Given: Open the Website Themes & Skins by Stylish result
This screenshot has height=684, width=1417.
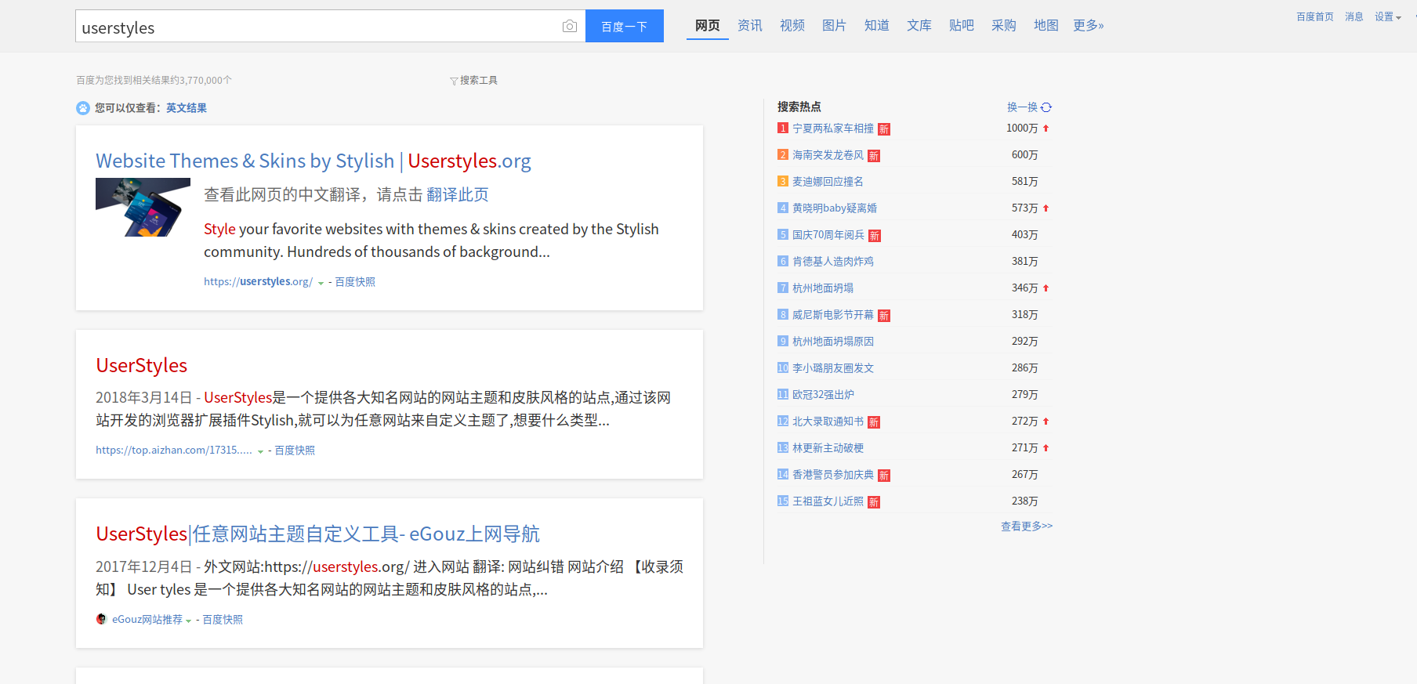Looking at the screenshot, I should coord(313,161).
